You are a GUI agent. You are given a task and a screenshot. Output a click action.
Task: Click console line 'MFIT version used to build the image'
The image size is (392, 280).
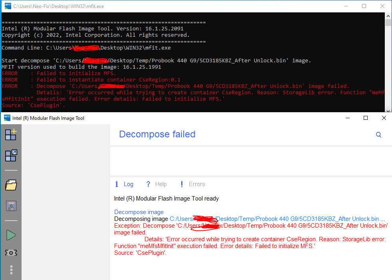pos(81,67)
